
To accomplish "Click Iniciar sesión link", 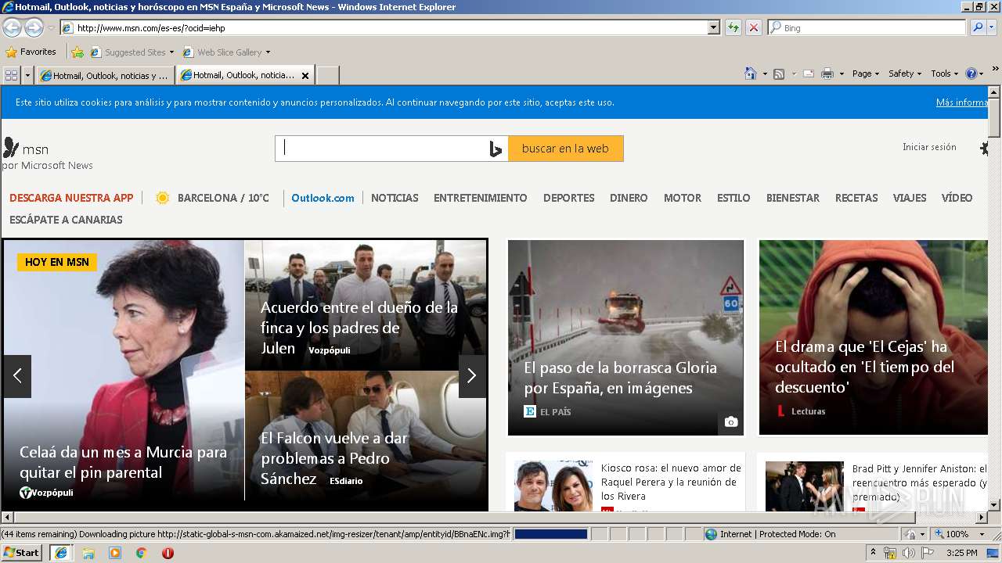I will [929, 147].
